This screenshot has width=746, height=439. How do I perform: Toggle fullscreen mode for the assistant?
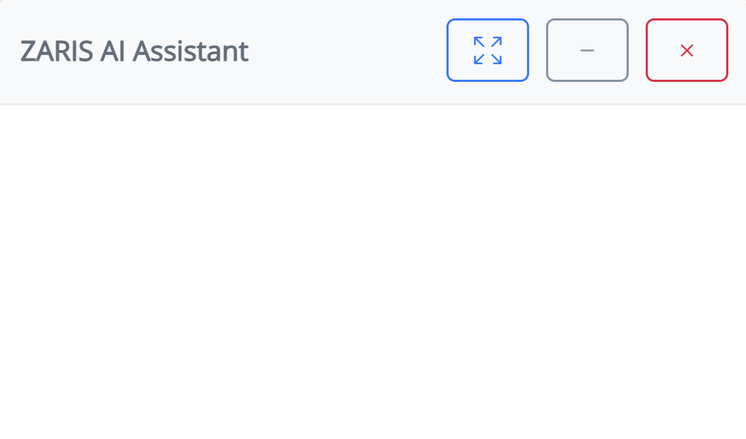pos(487,50)
